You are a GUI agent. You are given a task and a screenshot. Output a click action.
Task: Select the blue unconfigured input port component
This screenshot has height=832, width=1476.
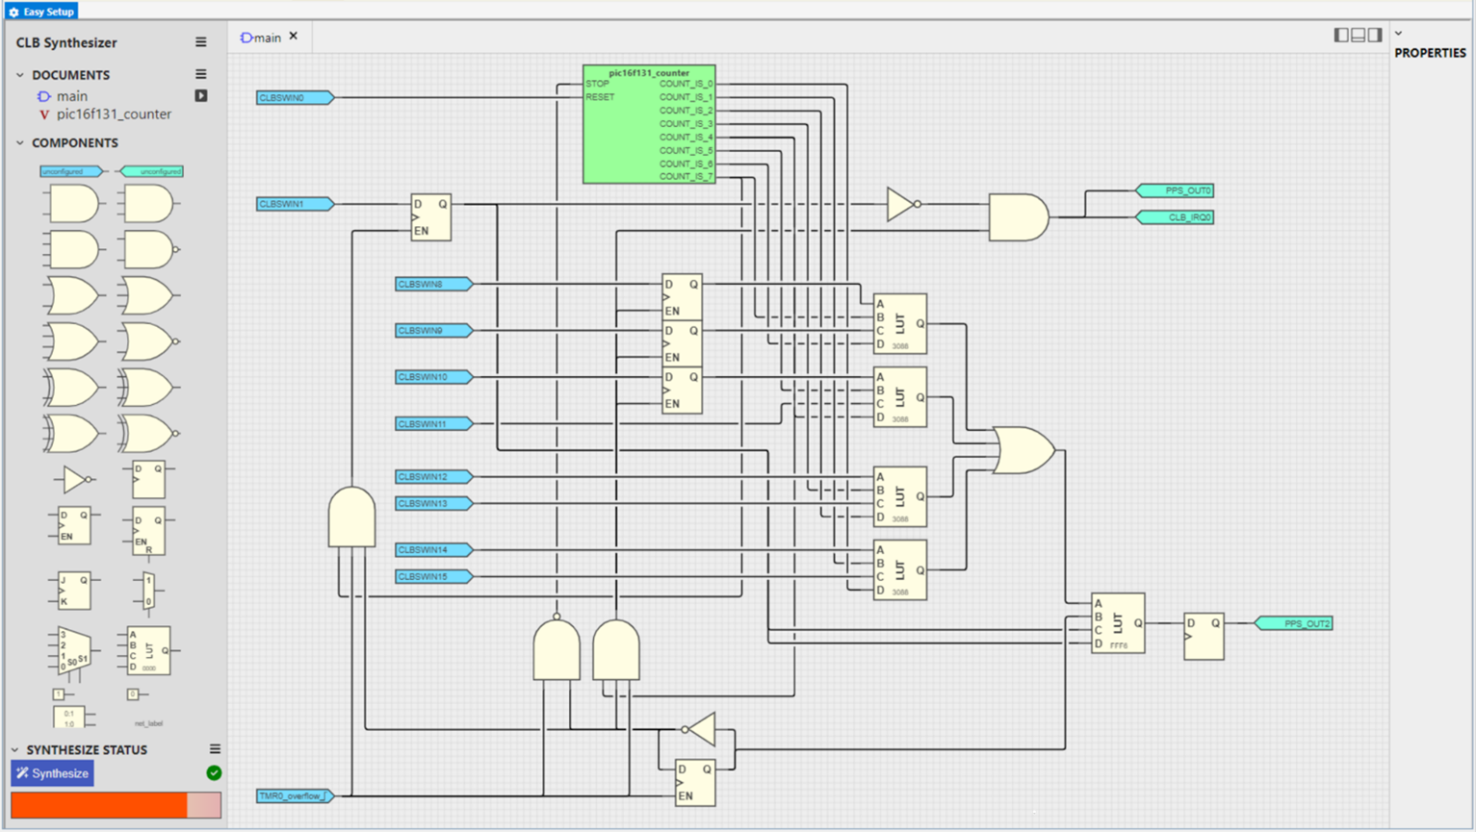coord(71,171)
